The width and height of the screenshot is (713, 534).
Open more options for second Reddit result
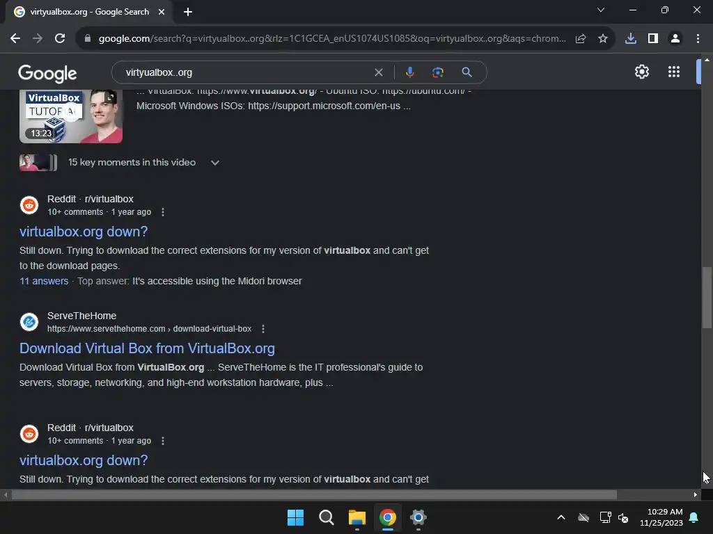[x=163, y=441]
